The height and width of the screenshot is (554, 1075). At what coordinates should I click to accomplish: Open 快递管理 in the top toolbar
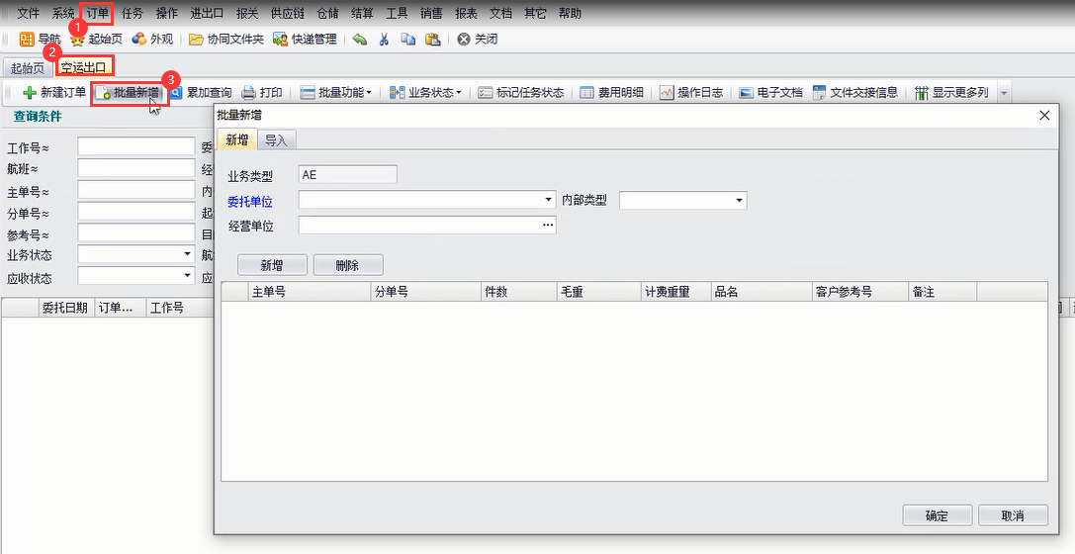click(x=281, y=40)
